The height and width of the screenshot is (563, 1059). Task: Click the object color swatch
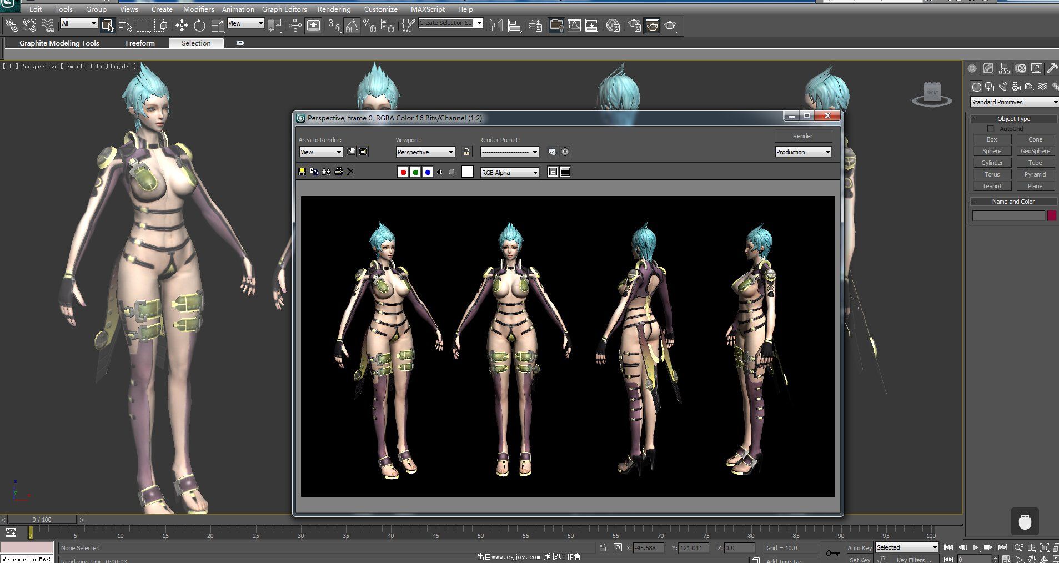click(x=1052, y=215)
